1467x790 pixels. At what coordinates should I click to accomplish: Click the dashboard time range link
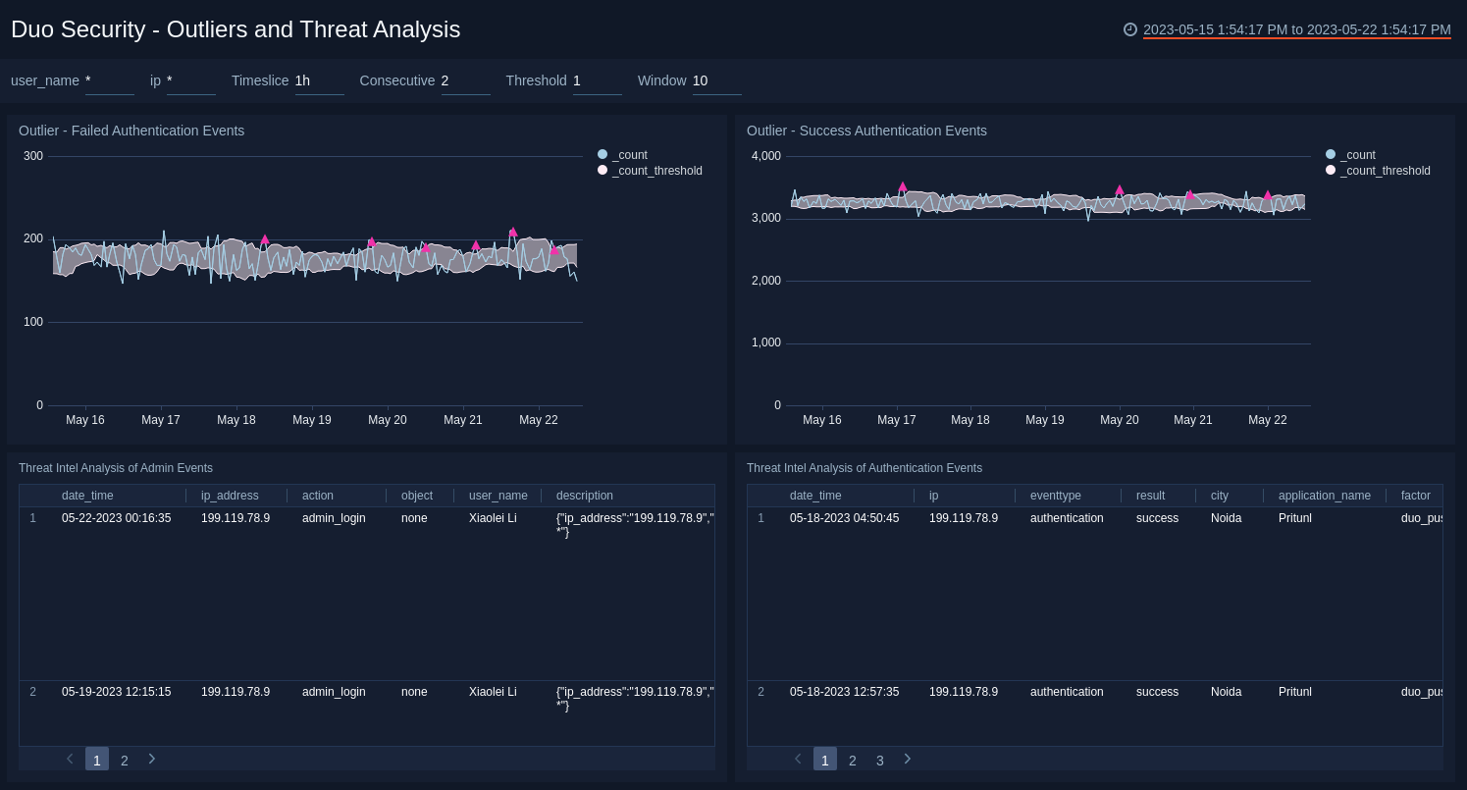coord(1295,28)
